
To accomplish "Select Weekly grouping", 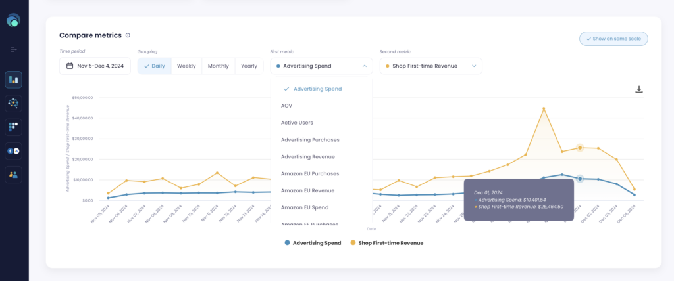I will [186, 66].
